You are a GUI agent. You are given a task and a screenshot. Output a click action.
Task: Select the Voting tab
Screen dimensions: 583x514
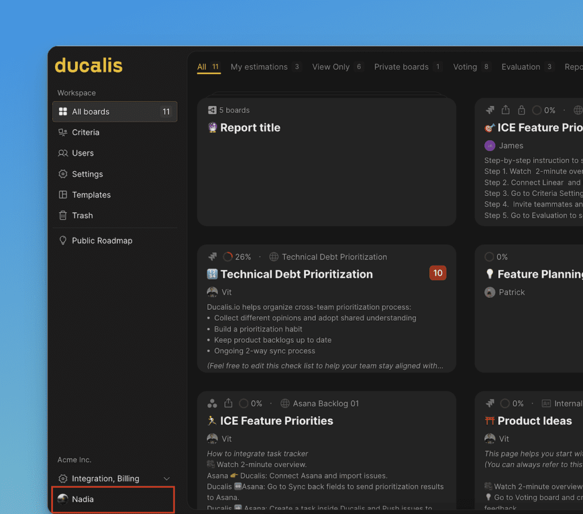pos(465,67)
